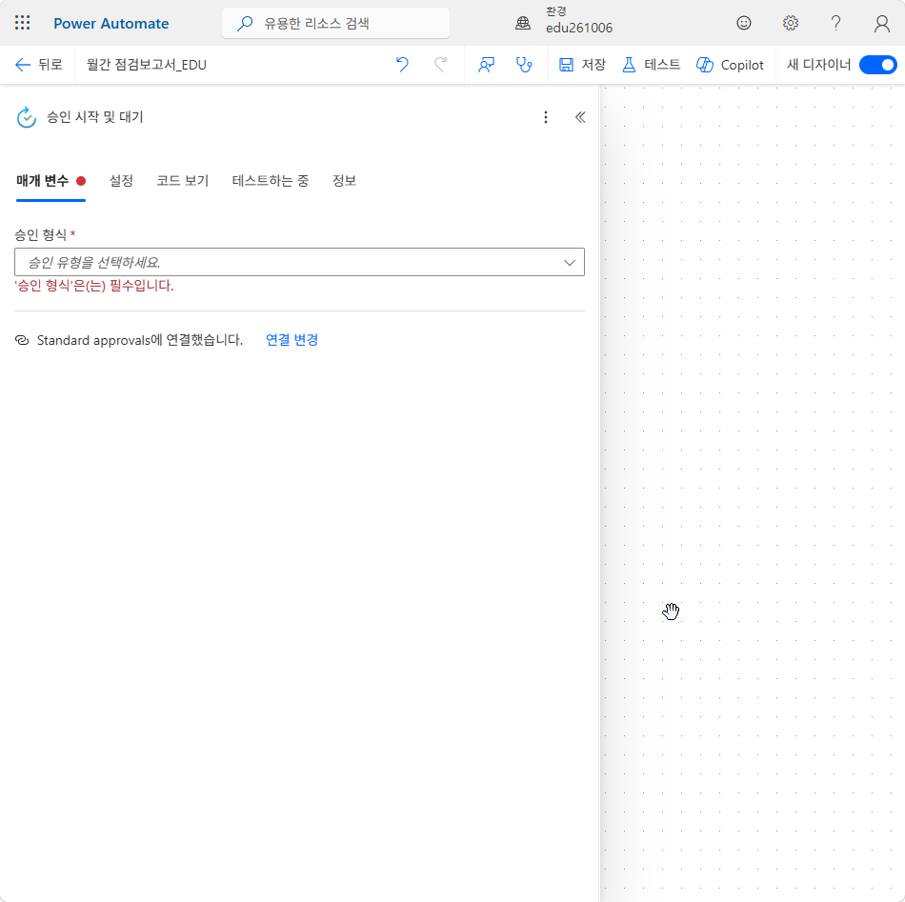
Task: Click the flow name 월간 점검보고서_EDU
Action: coord(147,65)
